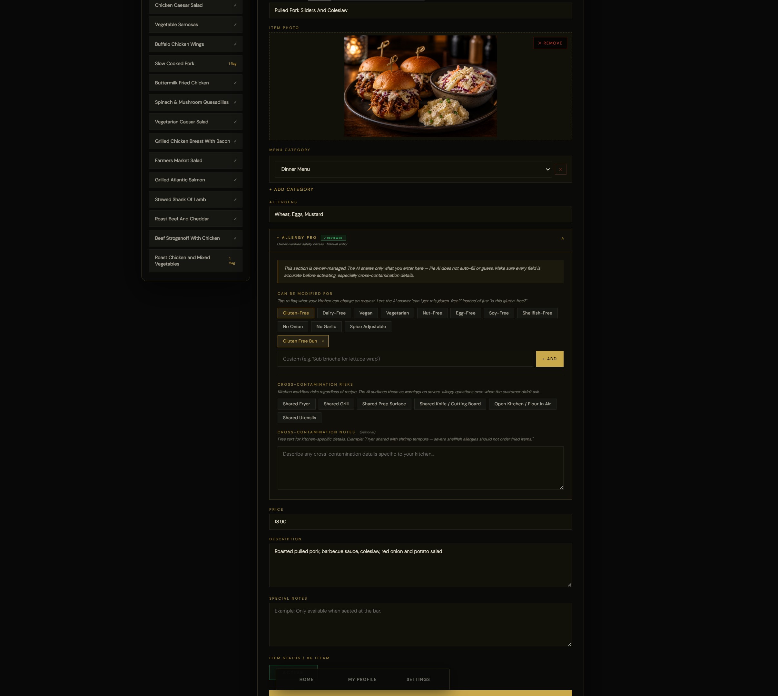The width and height of the screenshot is (778, 696).
Task: Click the 1 flag badge on Slow Cooked Pork
Action: (232, 64)
